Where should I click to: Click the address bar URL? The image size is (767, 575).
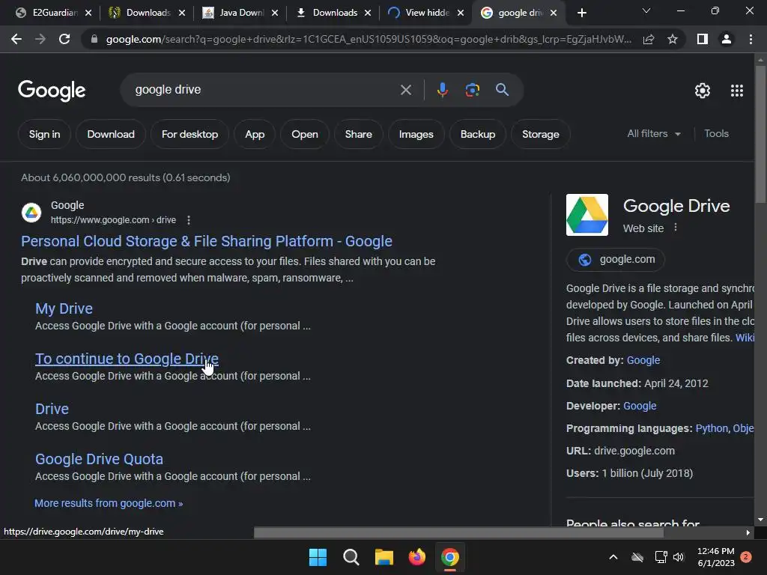click(369, 39)
